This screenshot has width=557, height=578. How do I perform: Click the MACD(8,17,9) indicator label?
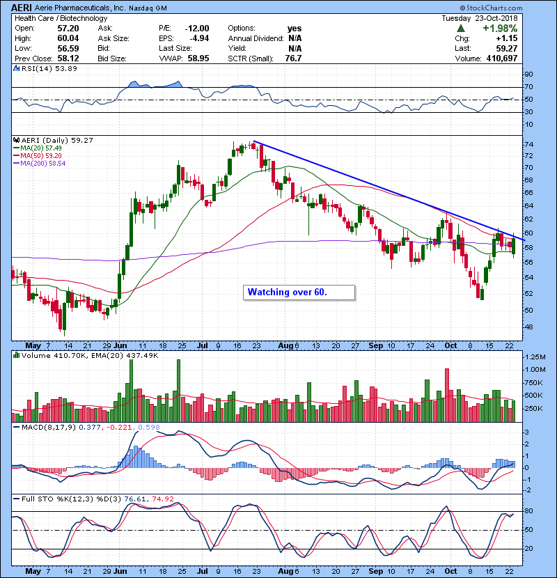(x=49, y=428)
